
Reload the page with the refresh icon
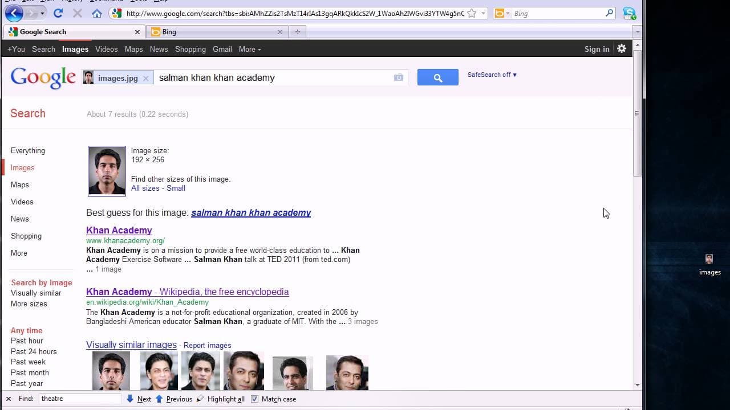[x=58, y=13]
